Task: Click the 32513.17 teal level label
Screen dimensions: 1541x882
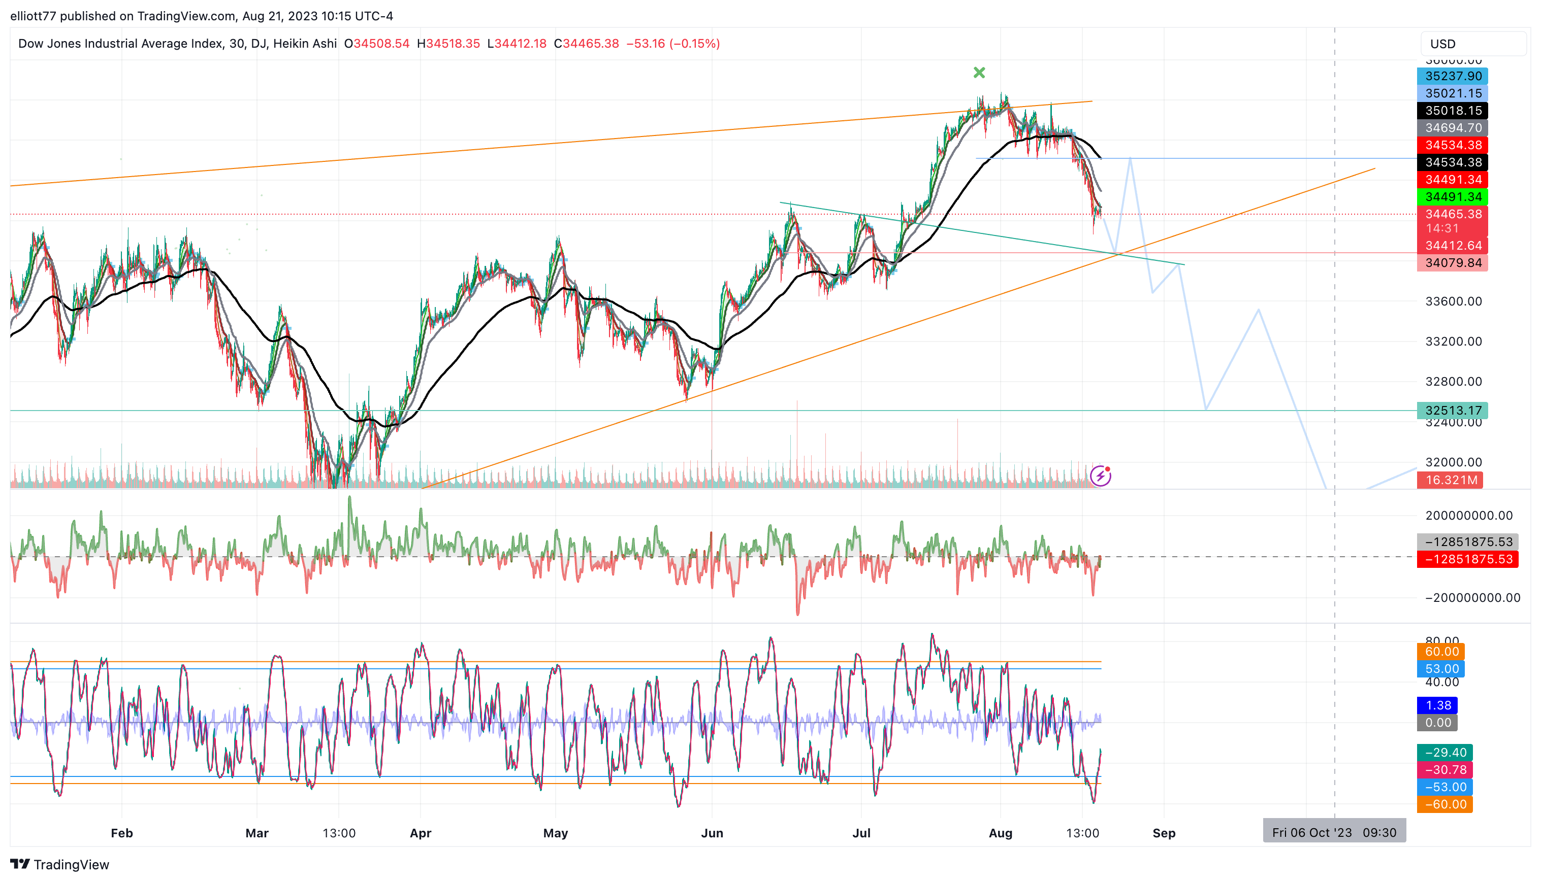Action: [1453, 410]
